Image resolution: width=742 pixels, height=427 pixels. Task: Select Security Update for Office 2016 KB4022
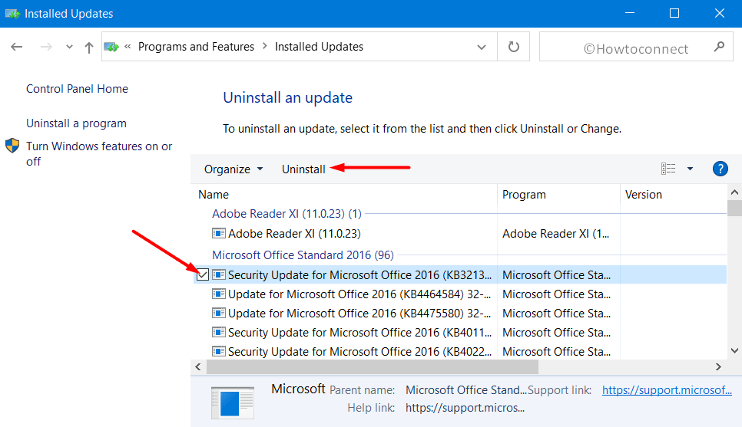pyautogui.click(x=460, y=351)
